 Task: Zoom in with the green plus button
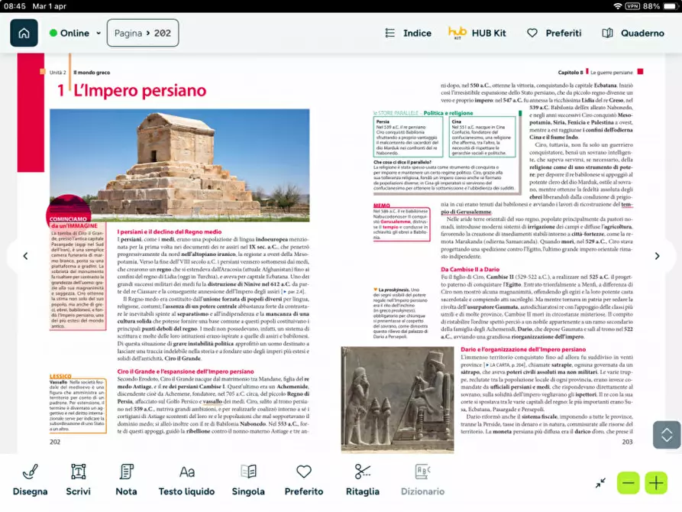[x=656, y=483]
